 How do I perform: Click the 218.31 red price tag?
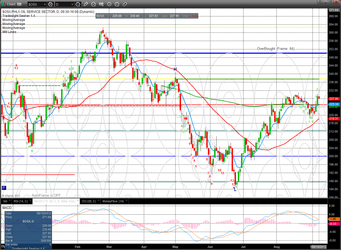(x=334, y=119)
